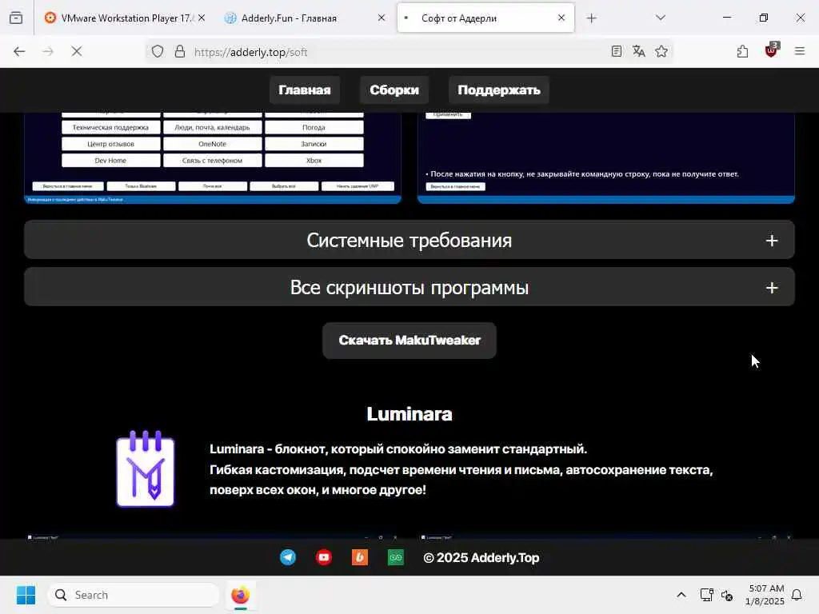This screenshot has height=614, width=819.
Task: Click the Luminara heading
Action: click(x=409, y=414)
